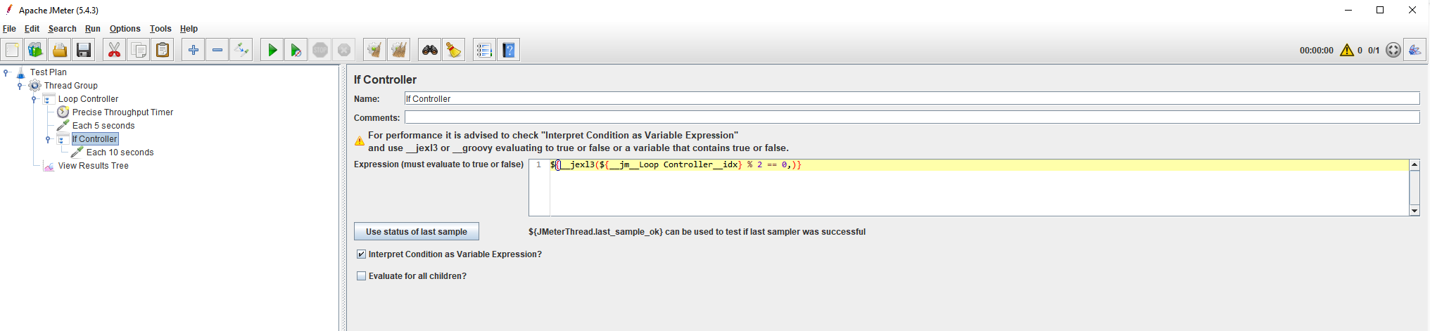Open the Search menu

(62, 29)
